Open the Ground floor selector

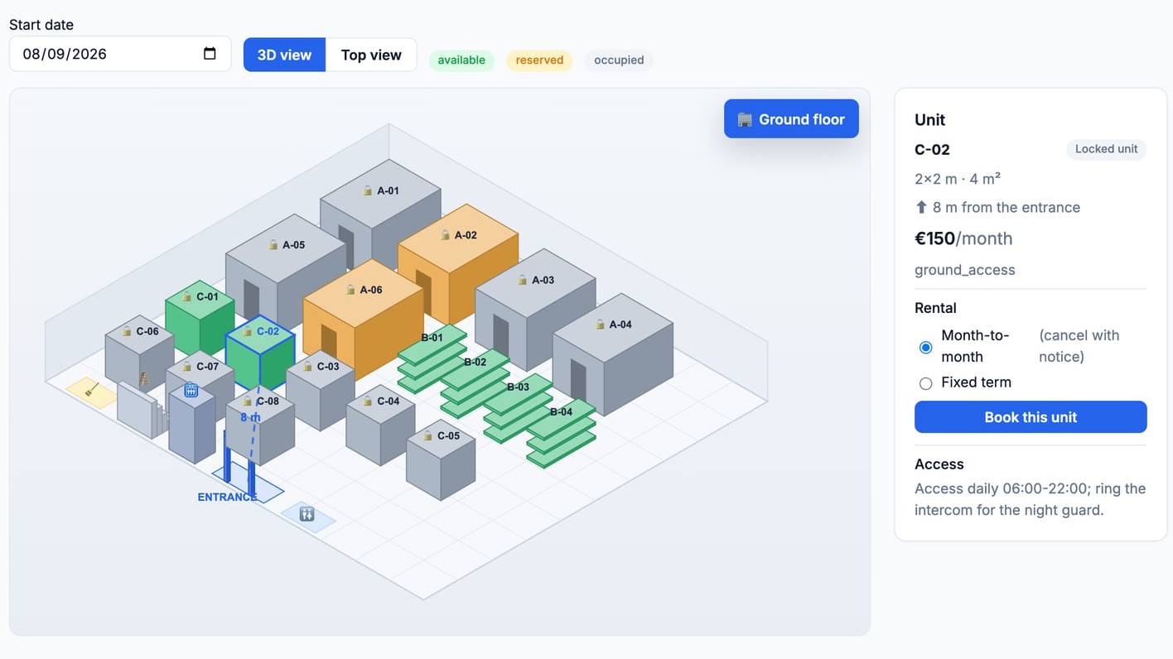coord(791,119)
